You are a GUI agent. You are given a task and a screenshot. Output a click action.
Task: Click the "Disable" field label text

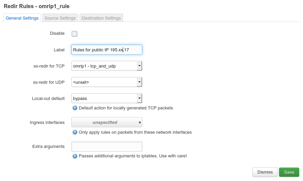[x=57, y=33]
